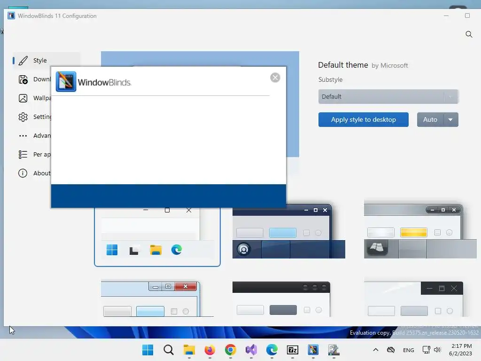Click the search magnifier in WindowBlinds window
The width and height of the screenshot is (481, 361).
pos(469,34)
